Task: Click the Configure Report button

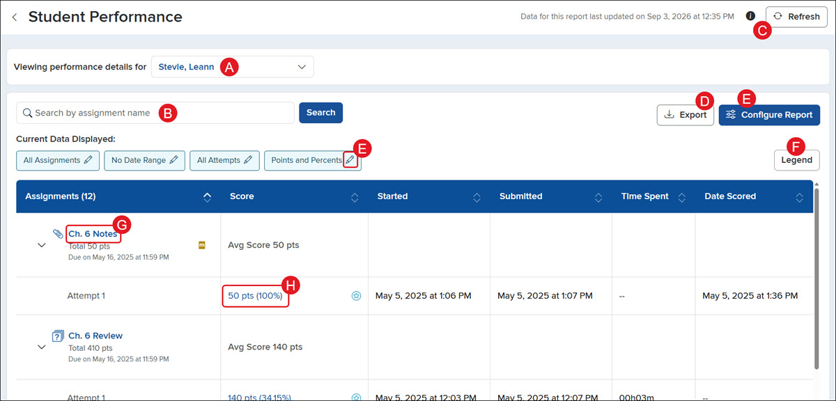Action: click(x=769, y=115)
